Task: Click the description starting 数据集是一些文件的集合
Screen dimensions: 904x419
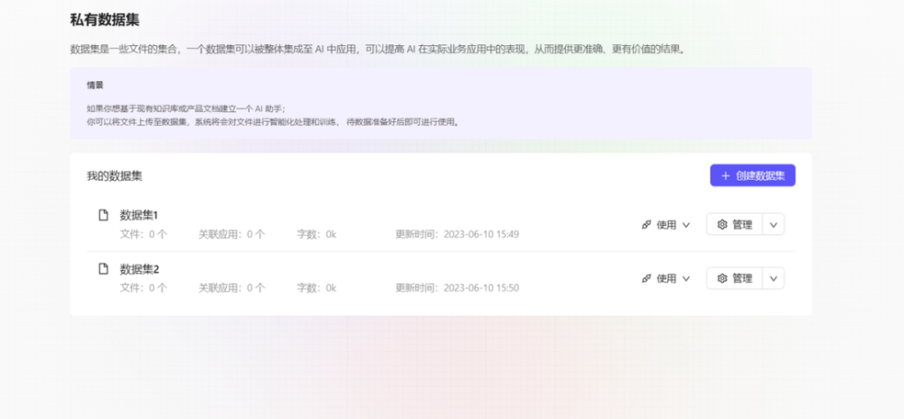Action: [x=379, y=50]
